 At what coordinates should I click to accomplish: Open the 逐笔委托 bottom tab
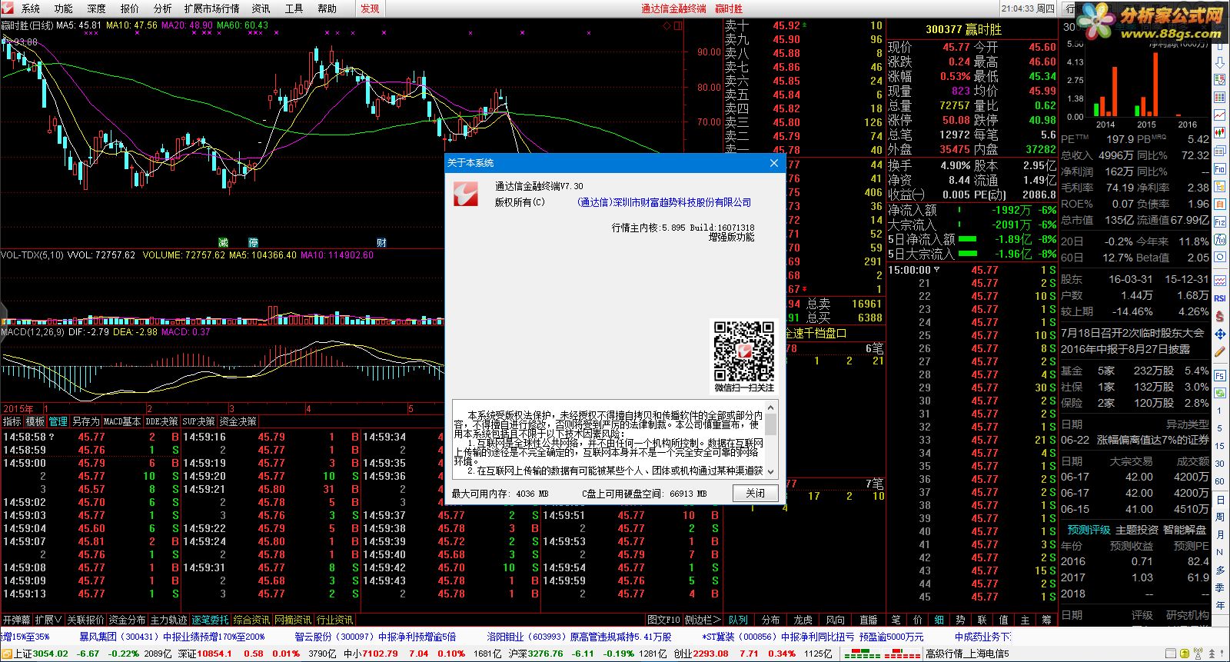pyautogui.click(x=210, y=620)
